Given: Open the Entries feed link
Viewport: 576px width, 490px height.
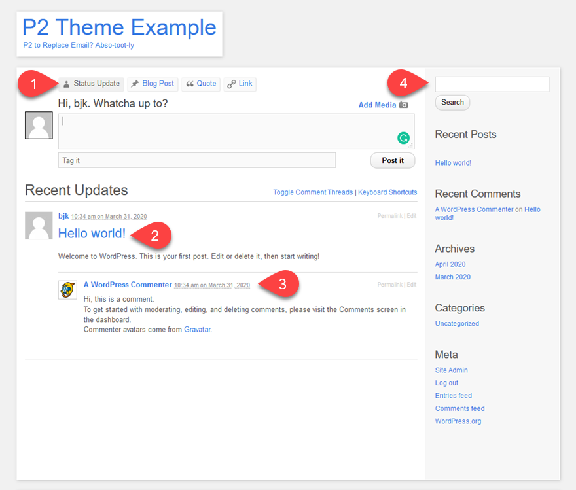Looking at the screenshot, I should [x=454, y=396].
